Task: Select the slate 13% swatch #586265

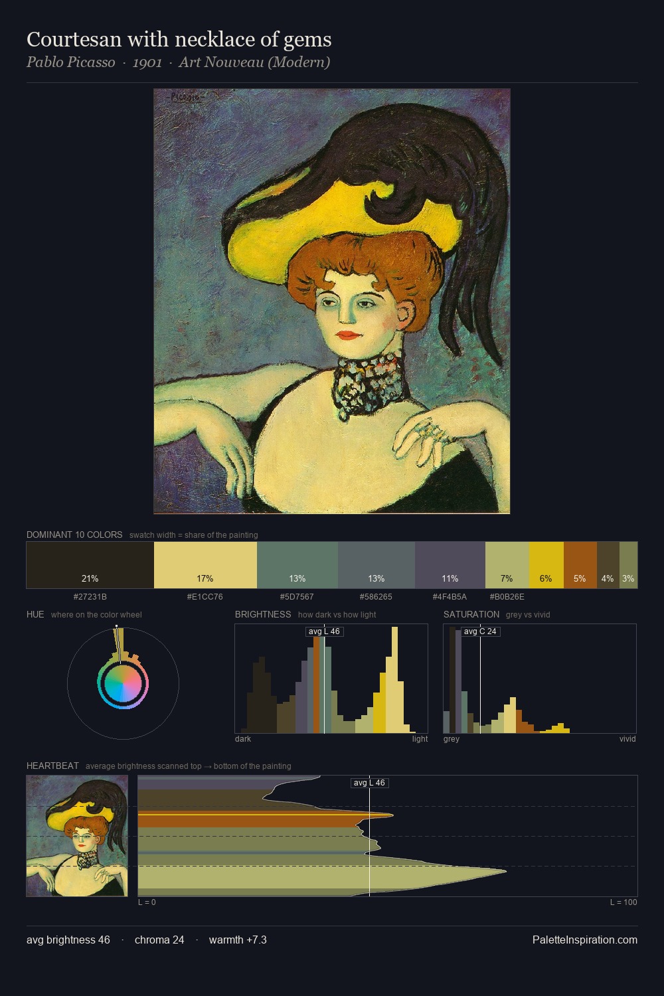Action: tap(376, 565)
